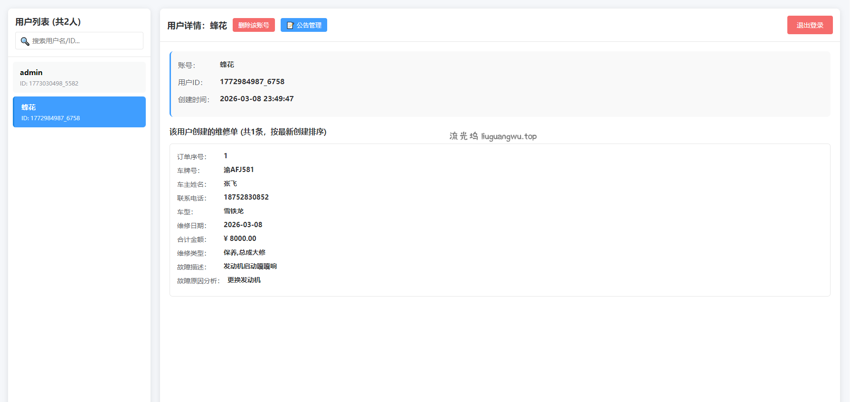850x402 pixels.
Task: Click the car model 雪铁龙
Action: tap(234, 211)
